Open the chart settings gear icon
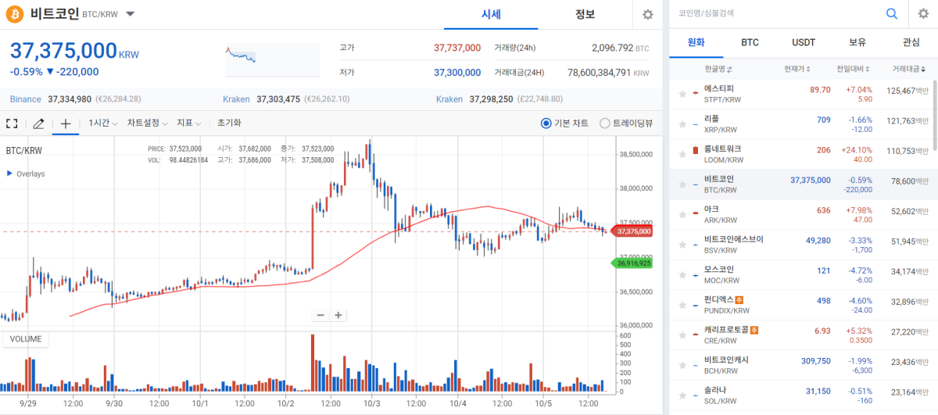Viewport: 938px width, 415px height. tap(647, 15)
